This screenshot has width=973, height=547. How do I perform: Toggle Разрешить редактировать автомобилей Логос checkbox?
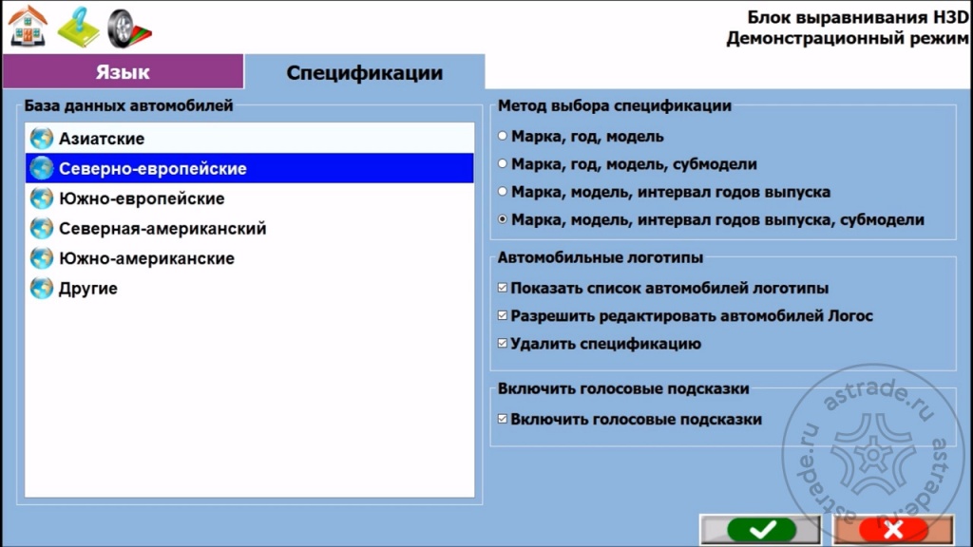coord(503,315)
